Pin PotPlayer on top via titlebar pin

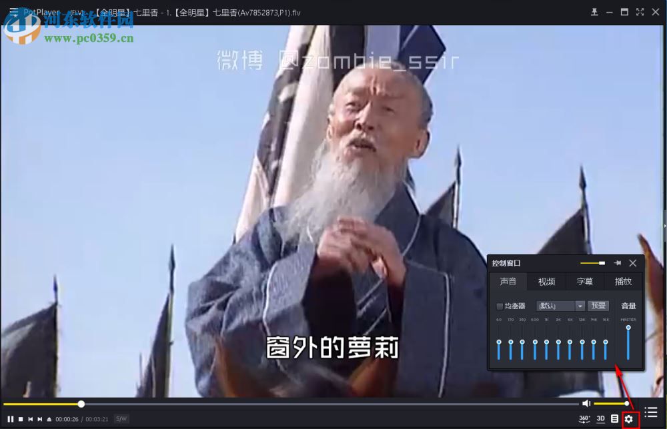click(x=594, y=11)
